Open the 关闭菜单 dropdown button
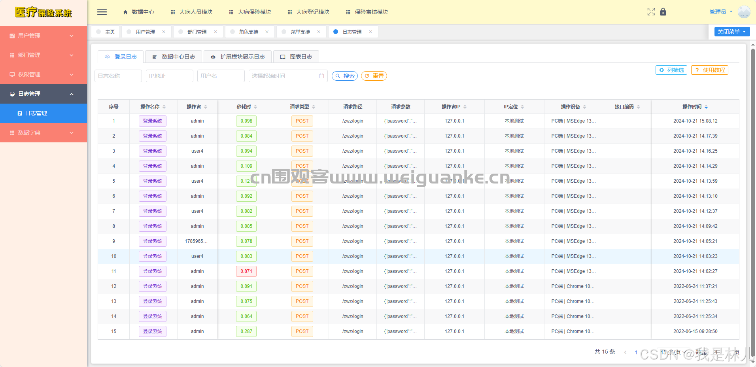This screenshot has height=367, width=756. (x=732, y=32)
